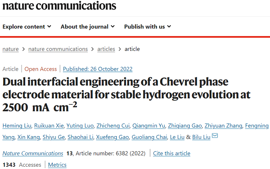Image resolution: width=270 pixels, height=169 pixels.
Task: Select author Yuting Luo
Action: 80,126
